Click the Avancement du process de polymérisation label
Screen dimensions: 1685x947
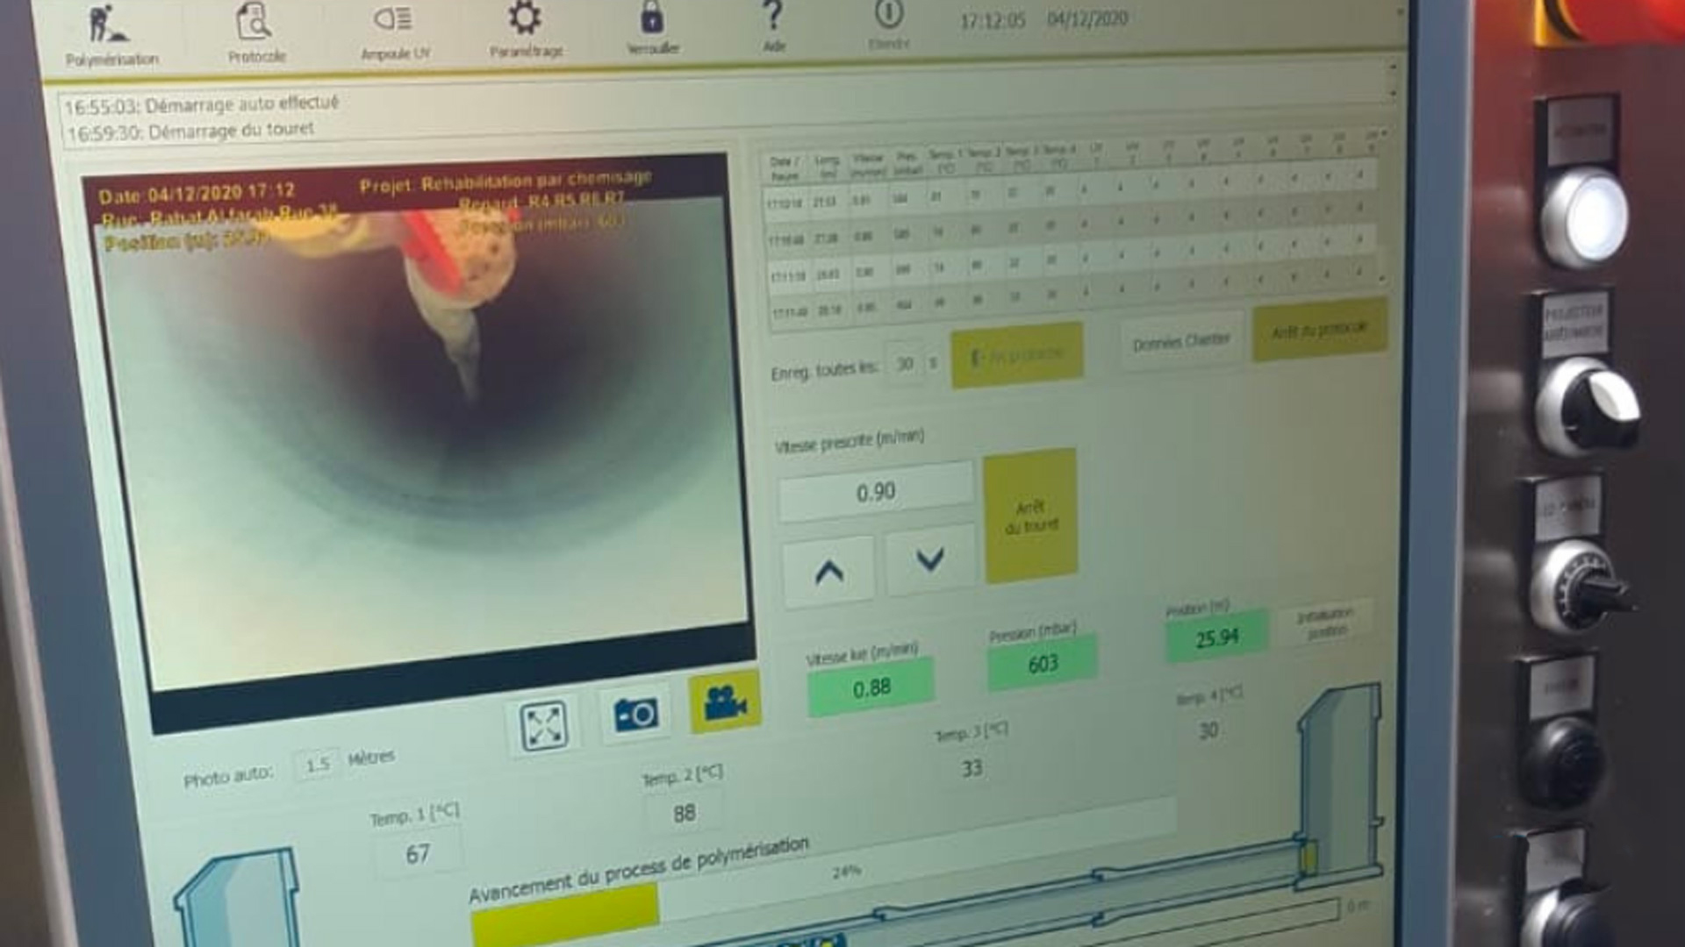[639, 870]
